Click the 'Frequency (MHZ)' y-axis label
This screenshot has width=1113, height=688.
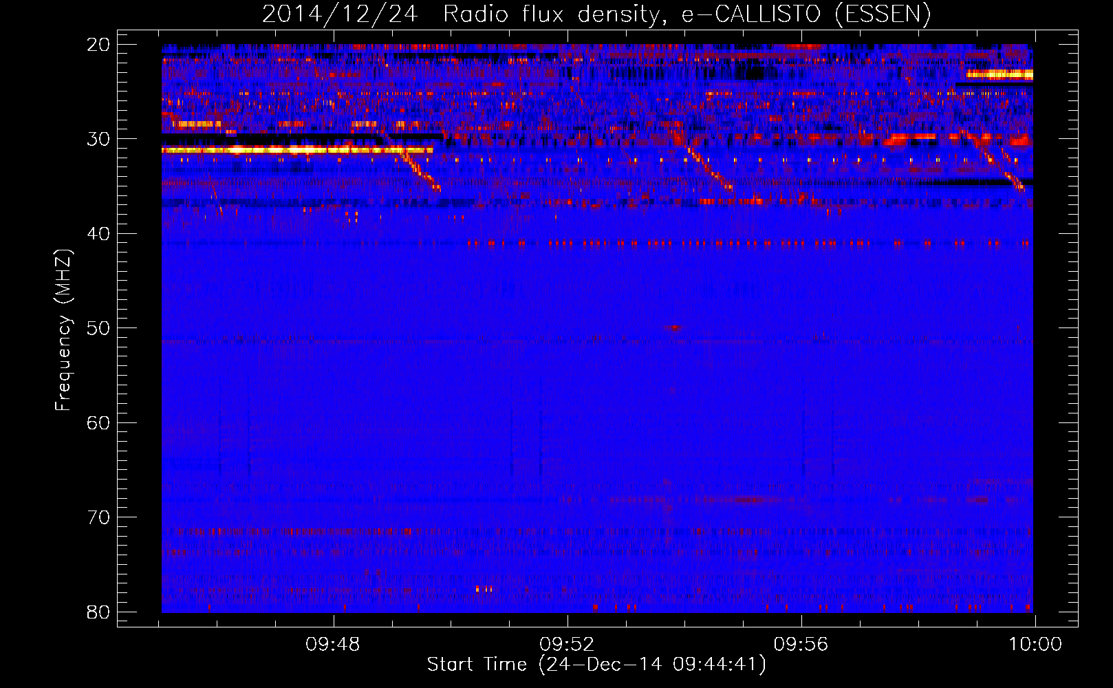pos(63,330)
